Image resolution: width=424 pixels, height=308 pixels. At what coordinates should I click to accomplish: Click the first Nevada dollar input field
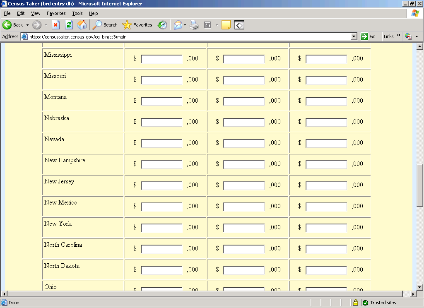(161, 144)
